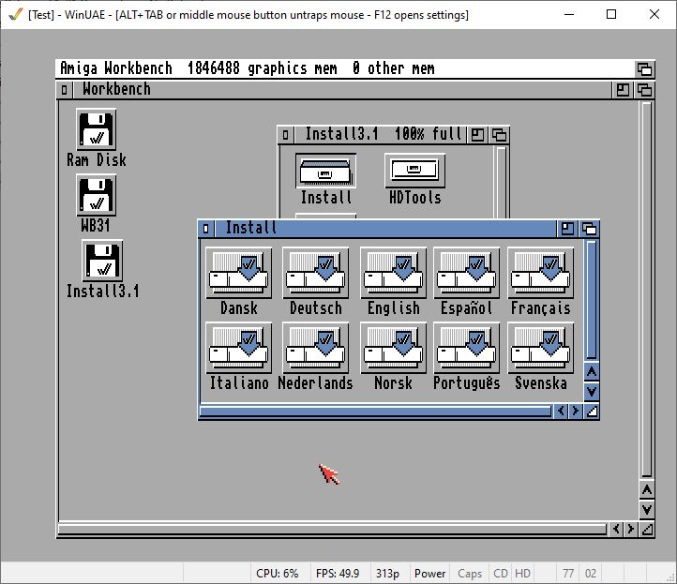Viewport: 677px width, 584px height.
Task: Click the Workbench window scroll up arrow
Action: [x=647, y=490]
